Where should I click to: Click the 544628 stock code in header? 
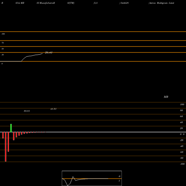pos(124,3)
